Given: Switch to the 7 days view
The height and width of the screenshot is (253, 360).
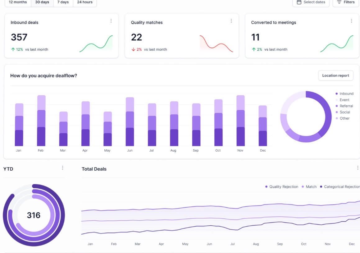Looking at the screenshot, I should point(63,2).
